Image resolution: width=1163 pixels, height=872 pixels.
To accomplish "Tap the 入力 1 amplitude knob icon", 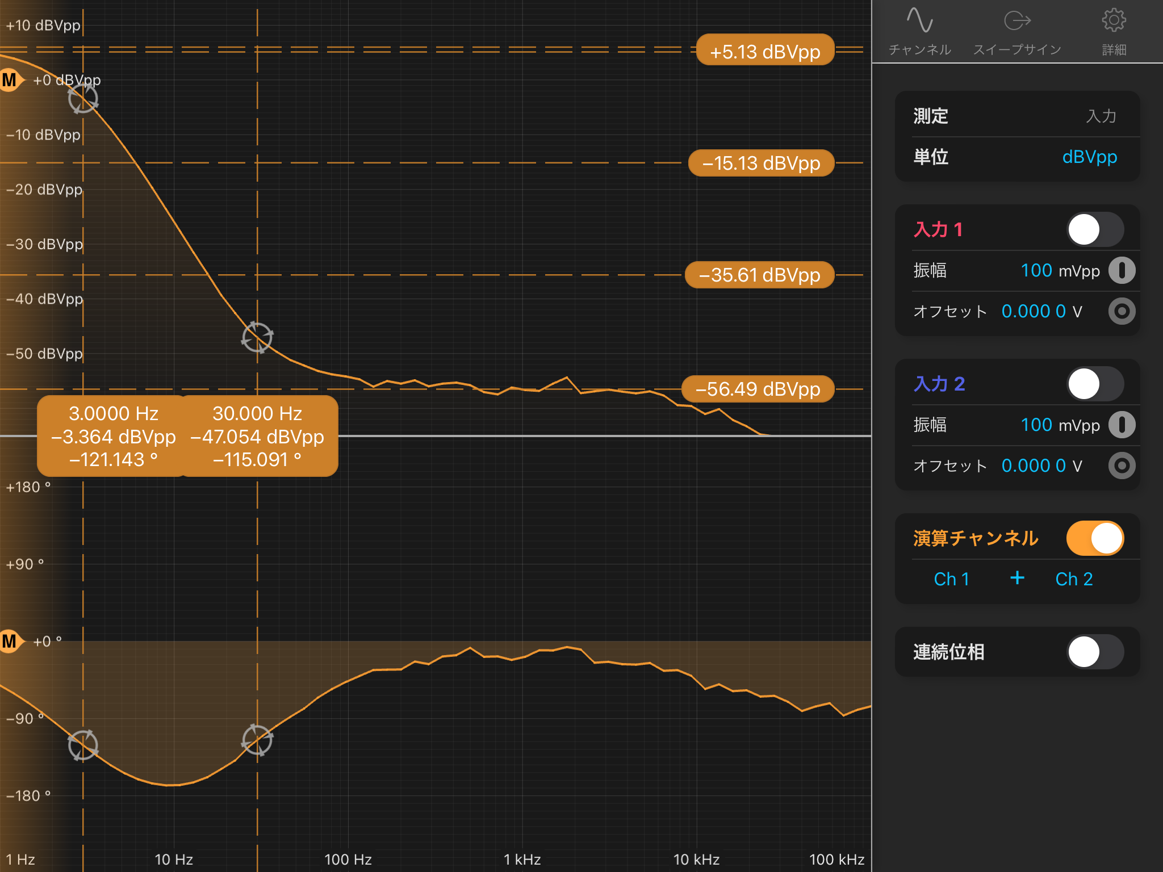I will 1122,270.
